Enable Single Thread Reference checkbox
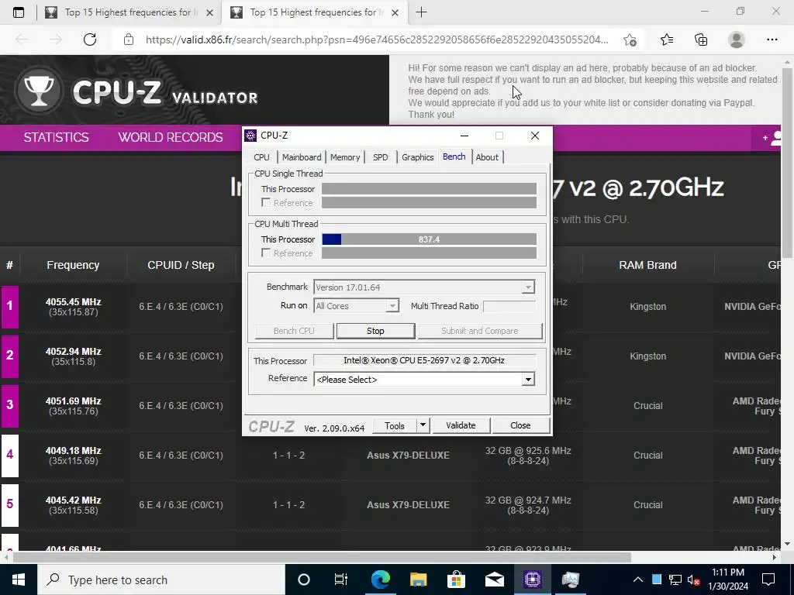Screen dimensions: 794x595 click(x=266, y=202)
